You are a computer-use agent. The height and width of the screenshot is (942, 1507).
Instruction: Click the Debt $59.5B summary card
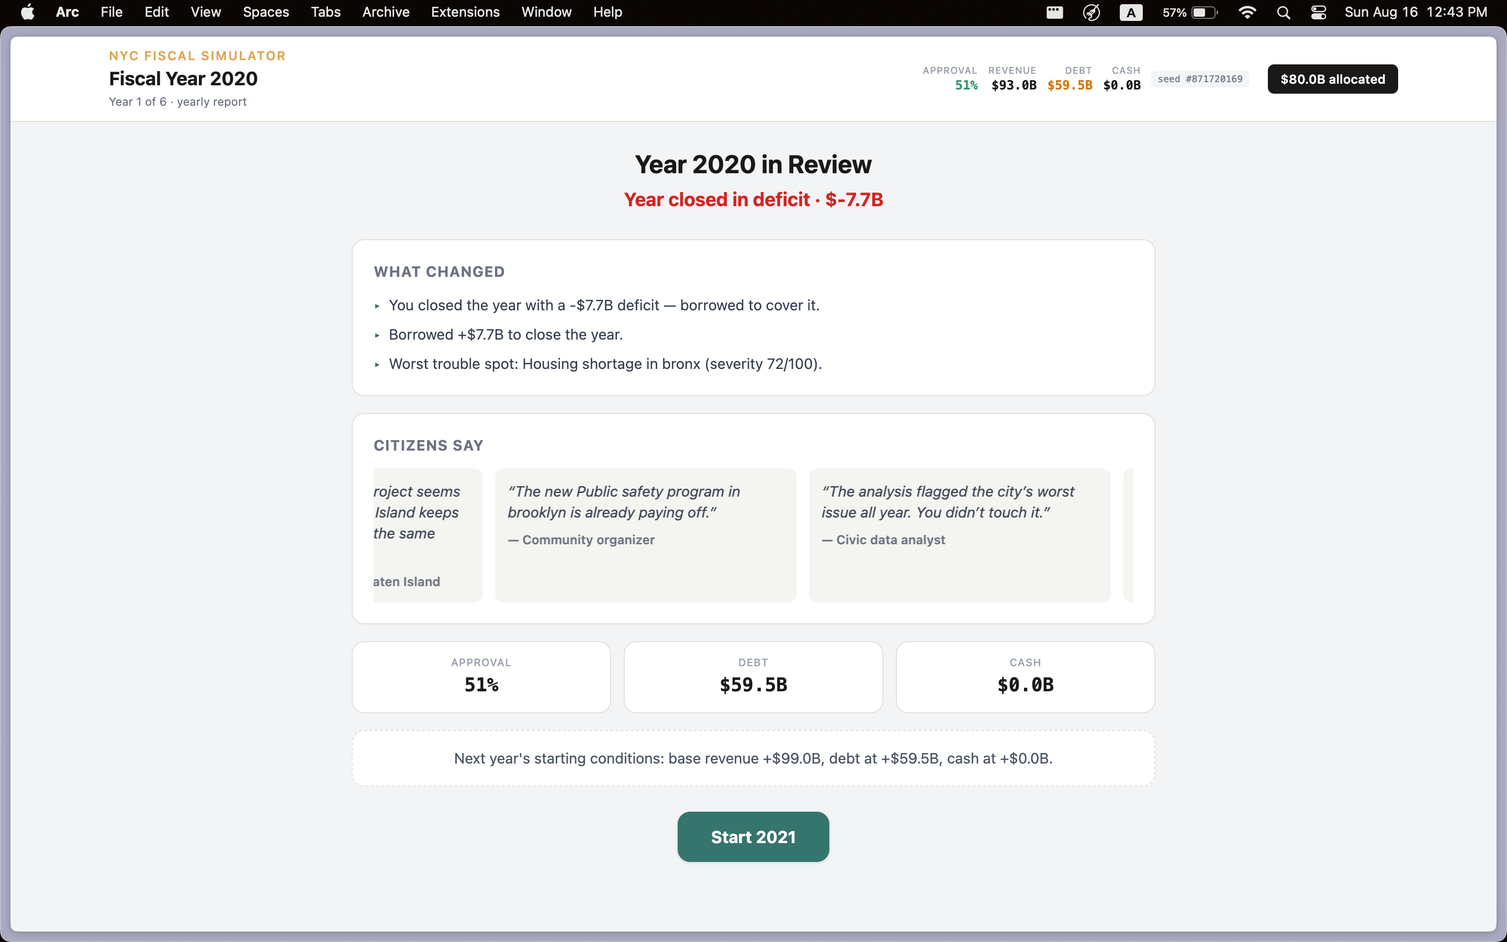(753, 677)
